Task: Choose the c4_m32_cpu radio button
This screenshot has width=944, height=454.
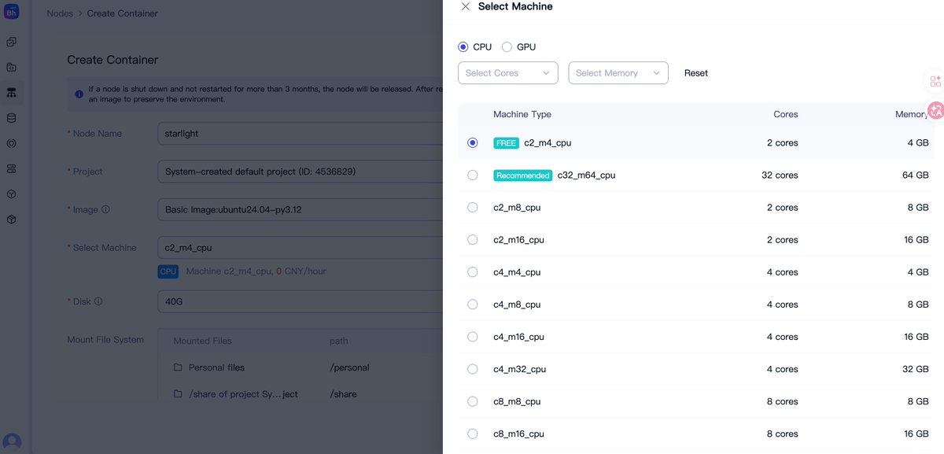Action: point(472,369)
